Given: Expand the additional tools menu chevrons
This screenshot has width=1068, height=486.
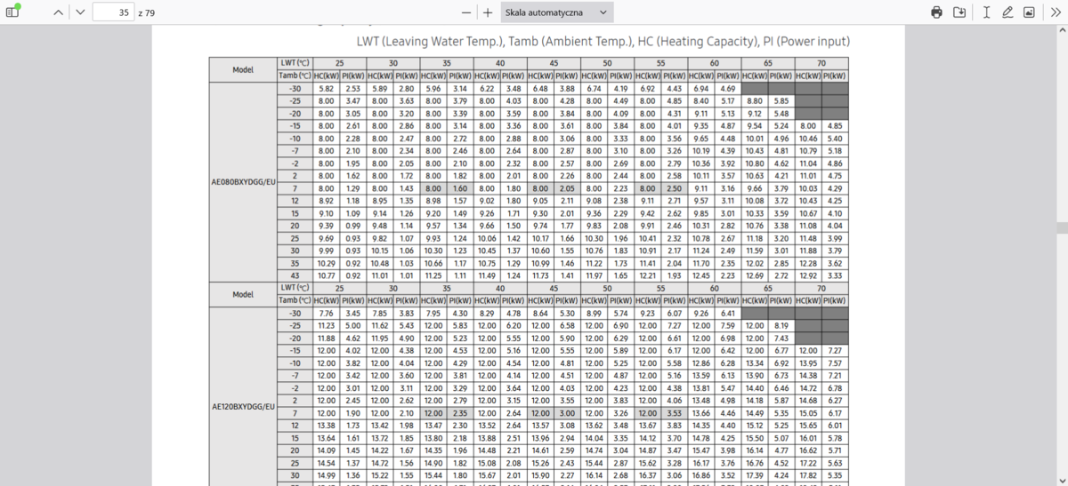Looking at the screenshot, I should click(x=1054, y=12).
